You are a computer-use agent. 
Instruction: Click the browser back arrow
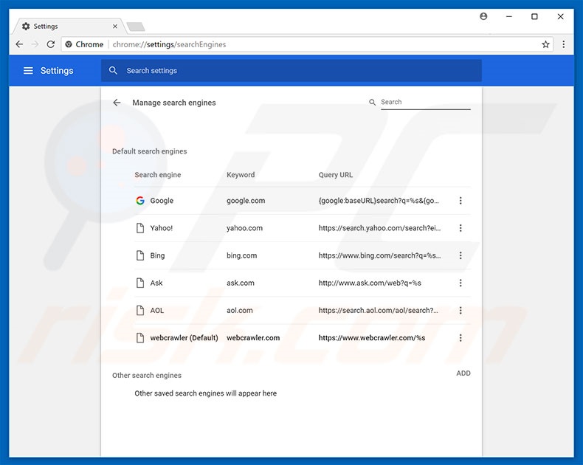[x=19, y=44]
